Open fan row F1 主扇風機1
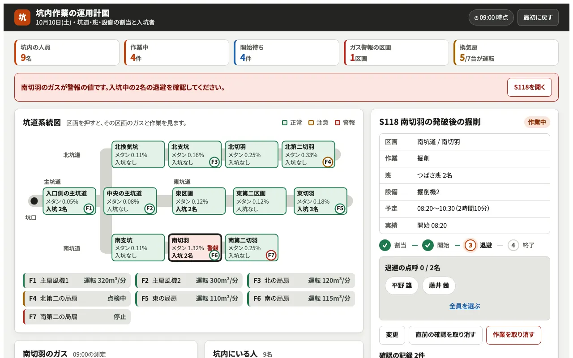 [77, 281]
